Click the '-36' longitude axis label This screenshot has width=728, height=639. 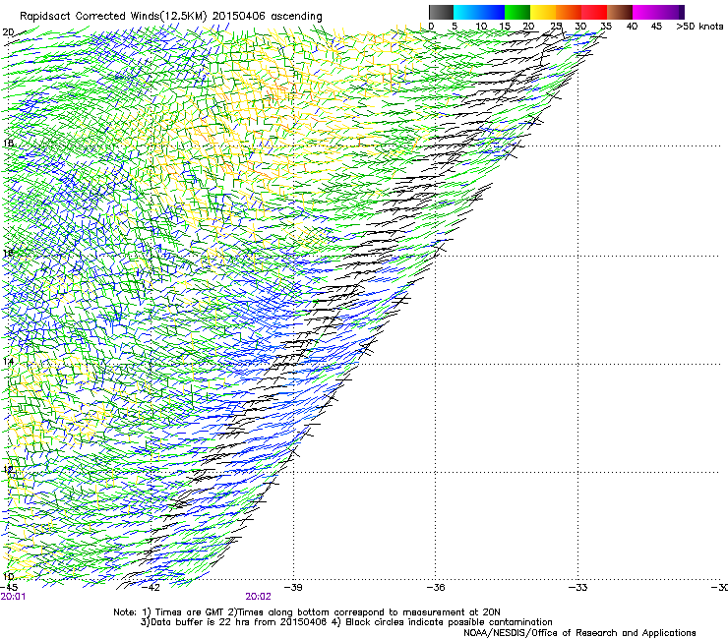[x=436, y=588]
